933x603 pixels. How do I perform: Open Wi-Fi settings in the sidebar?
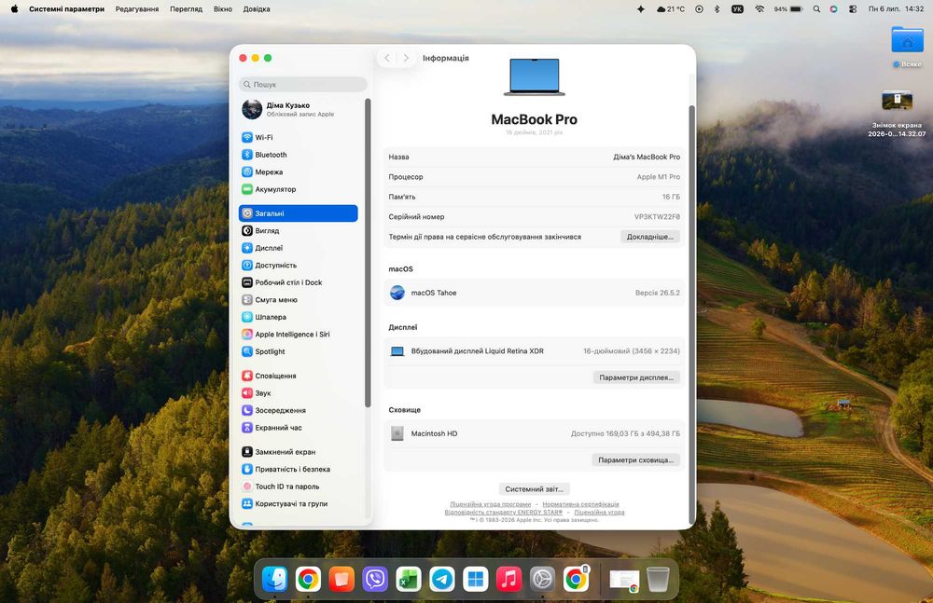pyautogui.click(x=299, y=137)
